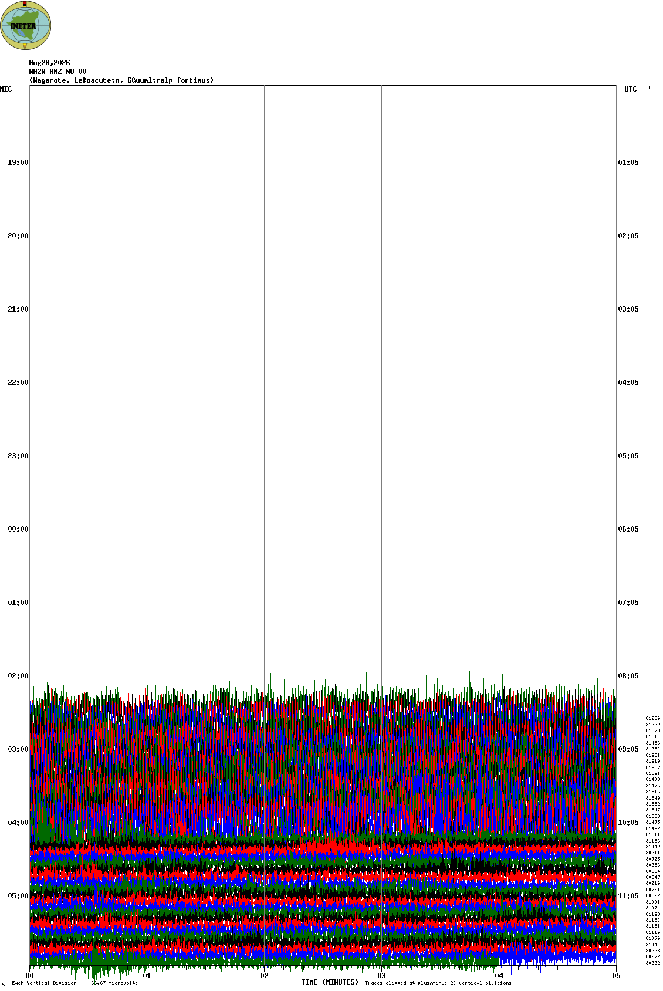Click the 02 minute axis tick label

click(x=265, y=976)
